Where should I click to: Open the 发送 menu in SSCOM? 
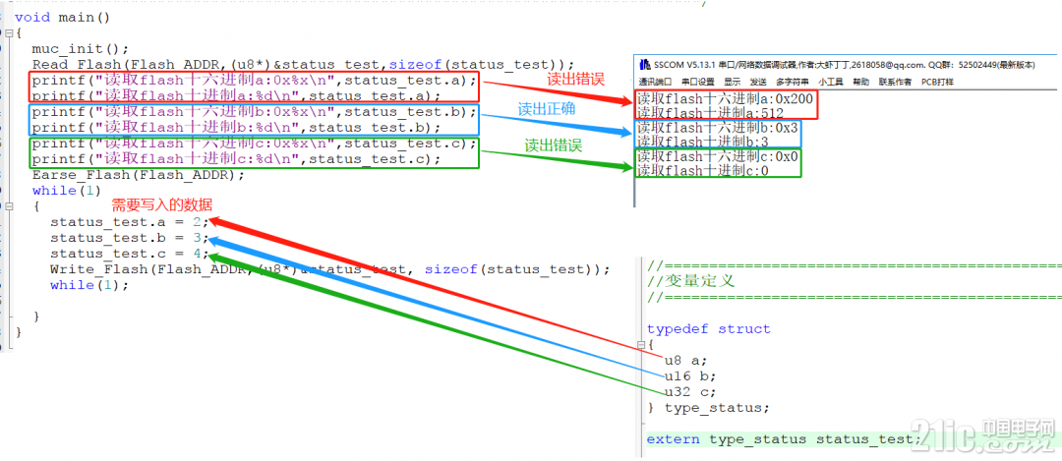[x=758, y=82]
